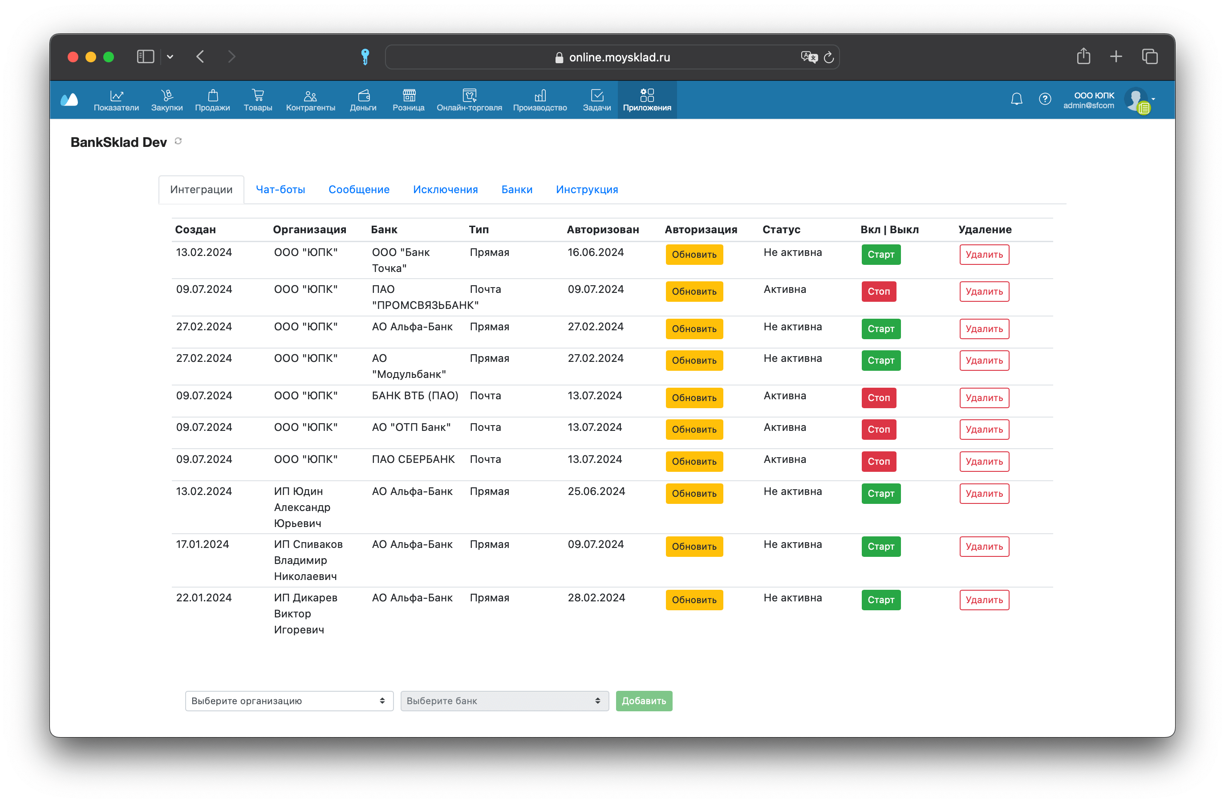Screen dimensions: 1225x803
Task: Stop the БАНК ВТБ (ПАО) integration
Action: [x=879, y=398]
